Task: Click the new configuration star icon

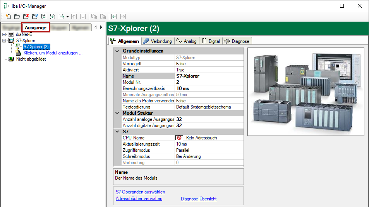Action: point(8,17)
